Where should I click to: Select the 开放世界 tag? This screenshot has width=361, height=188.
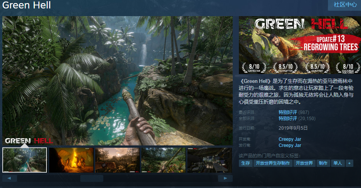[304, 163]
